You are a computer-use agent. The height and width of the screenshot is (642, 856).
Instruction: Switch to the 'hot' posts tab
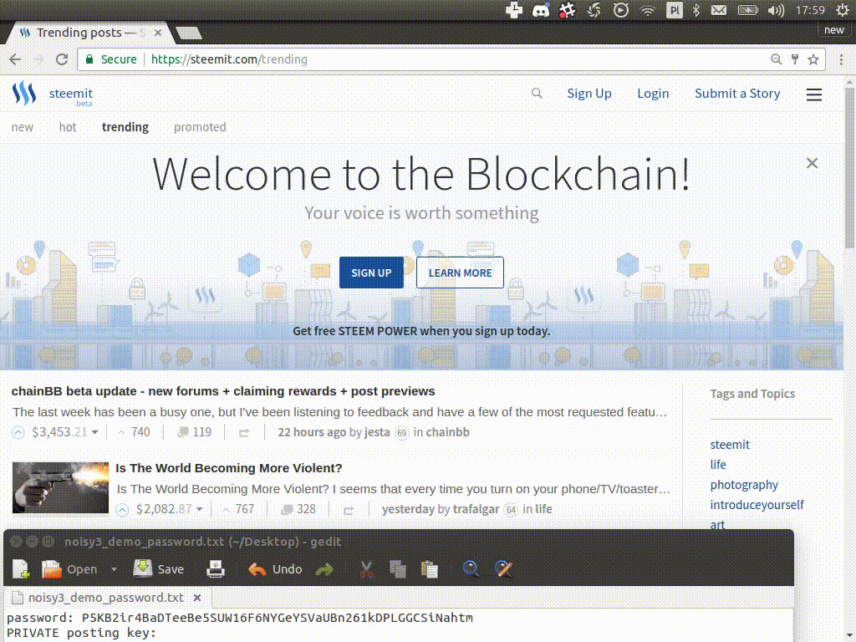(68, 127)
